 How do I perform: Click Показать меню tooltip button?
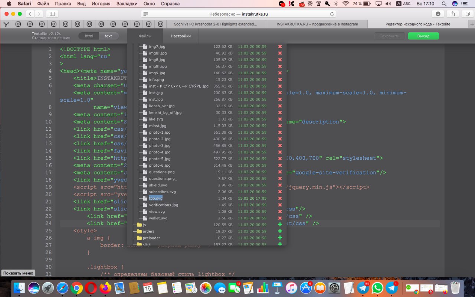pyautogui.click(x=18, y=273)
